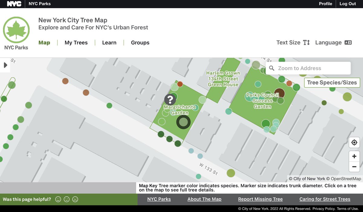
Task: Click the search magnifier icon
Action: coord(272,68)
